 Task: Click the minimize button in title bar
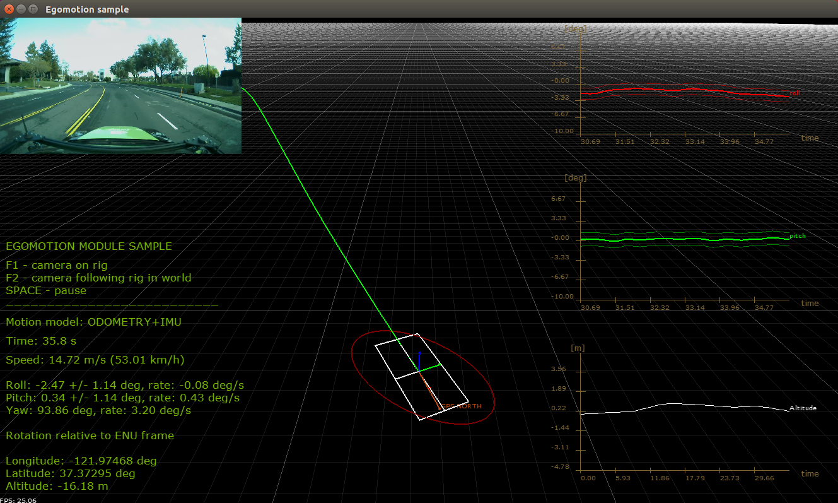[x=21, y=9]
